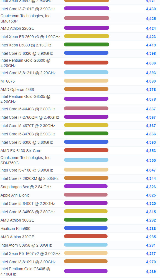
Task: Click Intel Core i7-2760QM @ 2.40GHz
Action: (x=30, y=117)
